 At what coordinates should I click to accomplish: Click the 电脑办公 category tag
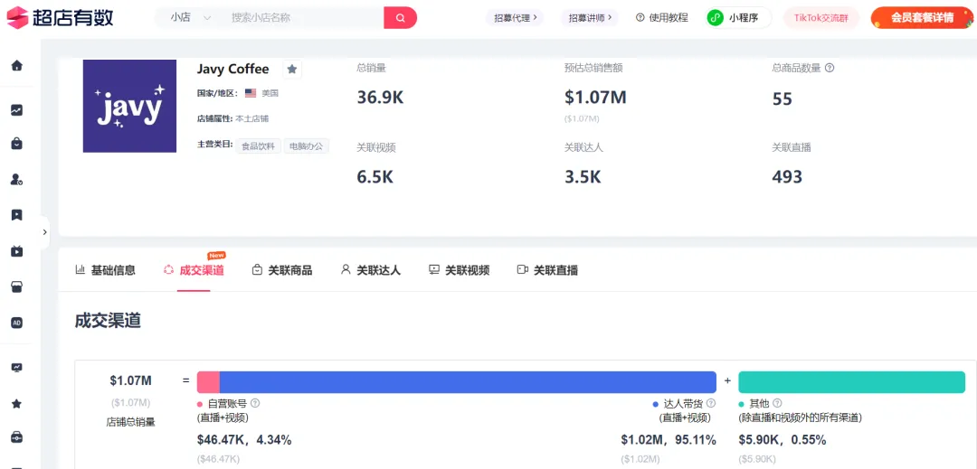tap(307, 146)
